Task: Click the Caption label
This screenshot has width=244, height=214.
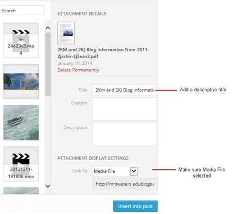Action: pos(79,103)
